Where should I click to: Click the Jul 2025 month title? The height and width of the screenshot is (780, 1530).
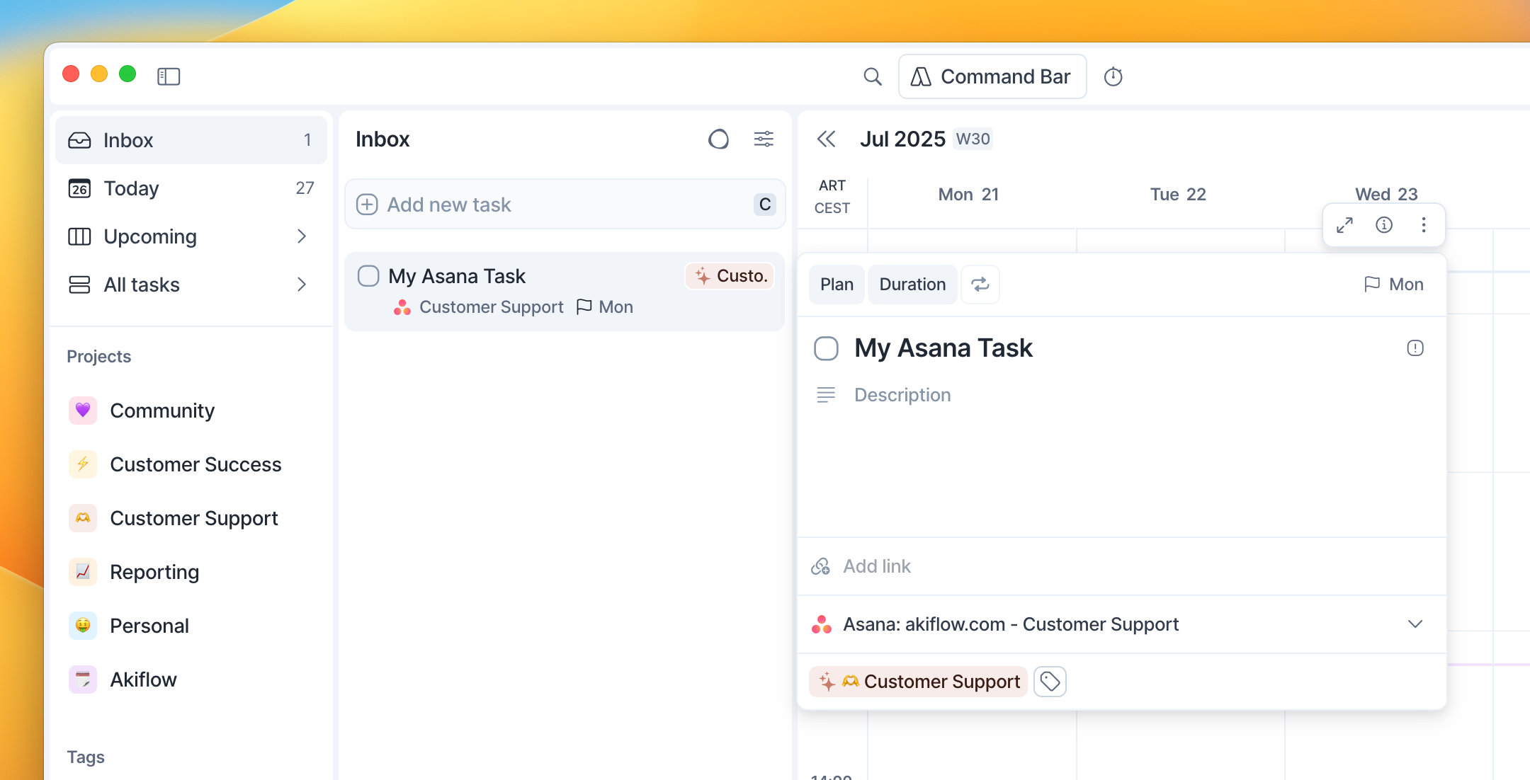(x=902, y=139)
